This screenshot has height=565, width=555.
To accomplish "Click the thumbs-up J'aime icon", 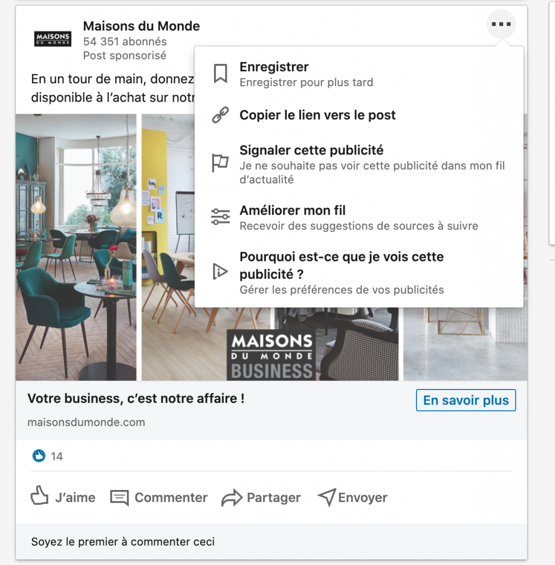I will click(39, 495).
